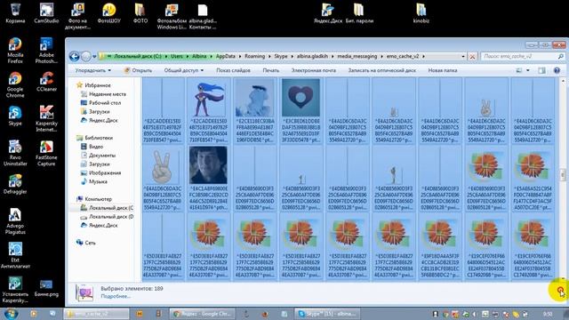Launch Adobe Photoshop desktop shortcut
Screen dimensions: 569x320
point(46,50)
